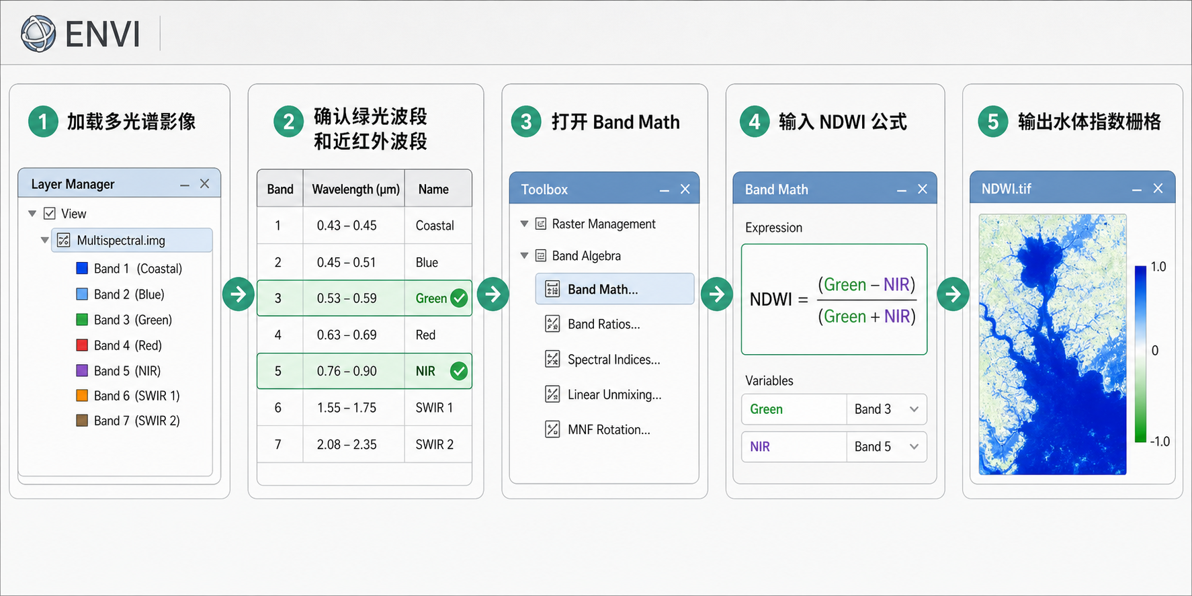
Task: Click the Band Ratios tool icon
Action: point(552,324)
